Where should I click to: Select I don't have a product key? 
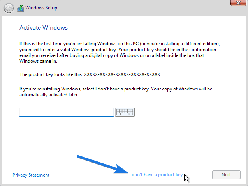pos(156,175)
